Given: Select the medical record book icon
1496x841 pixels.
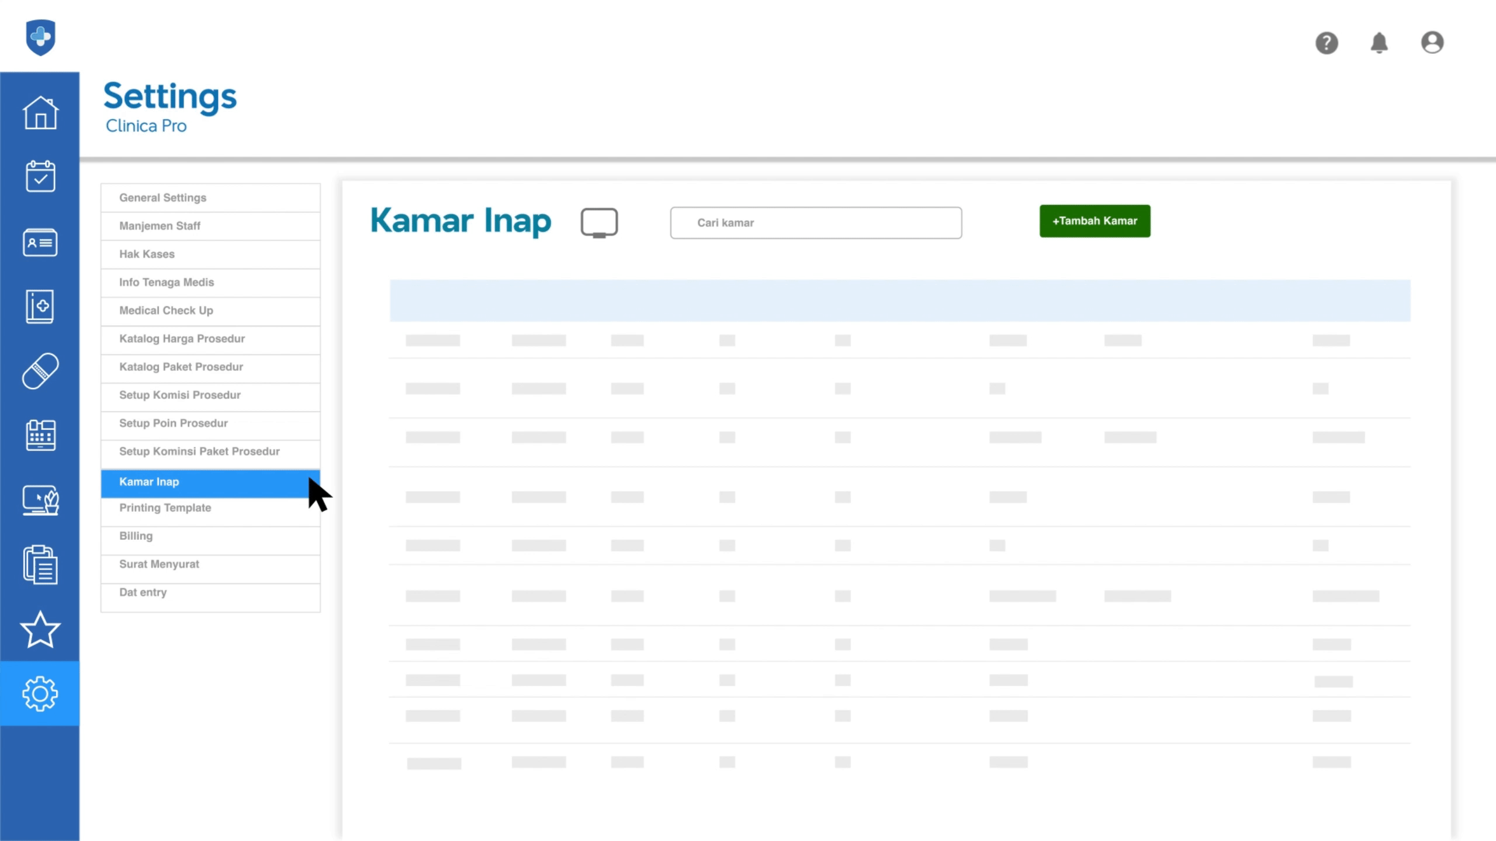Looking at the screenshot, I should coord(40,306).
